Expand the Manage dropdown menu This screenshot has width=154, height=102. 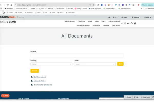pos(136,17)
